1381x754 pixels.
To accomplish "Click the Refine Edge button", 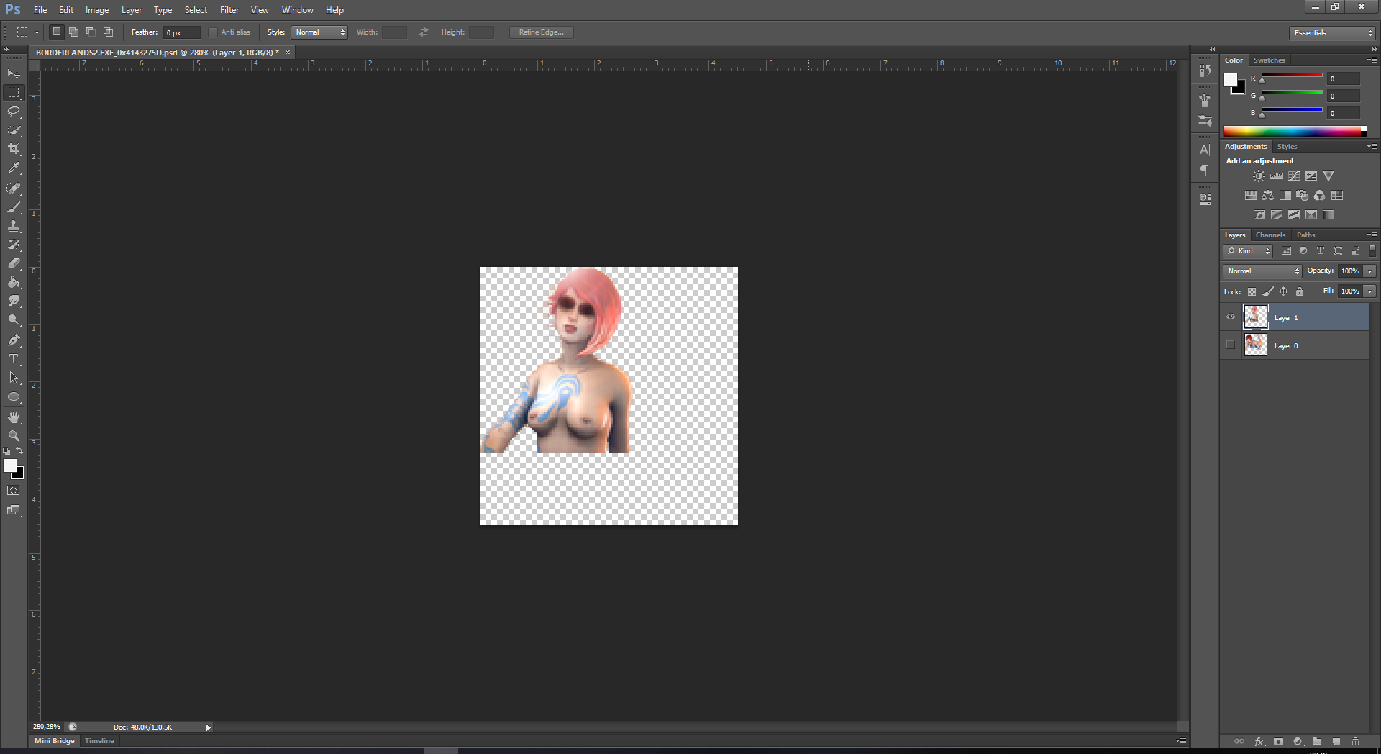I will click(542, 32).
